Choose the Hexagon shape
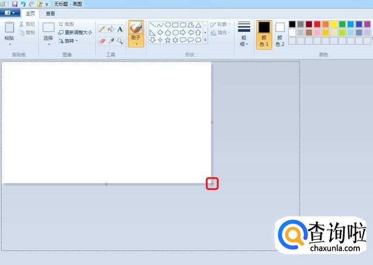The height and width of the screenshot is (265, 373). click(176, 32)
